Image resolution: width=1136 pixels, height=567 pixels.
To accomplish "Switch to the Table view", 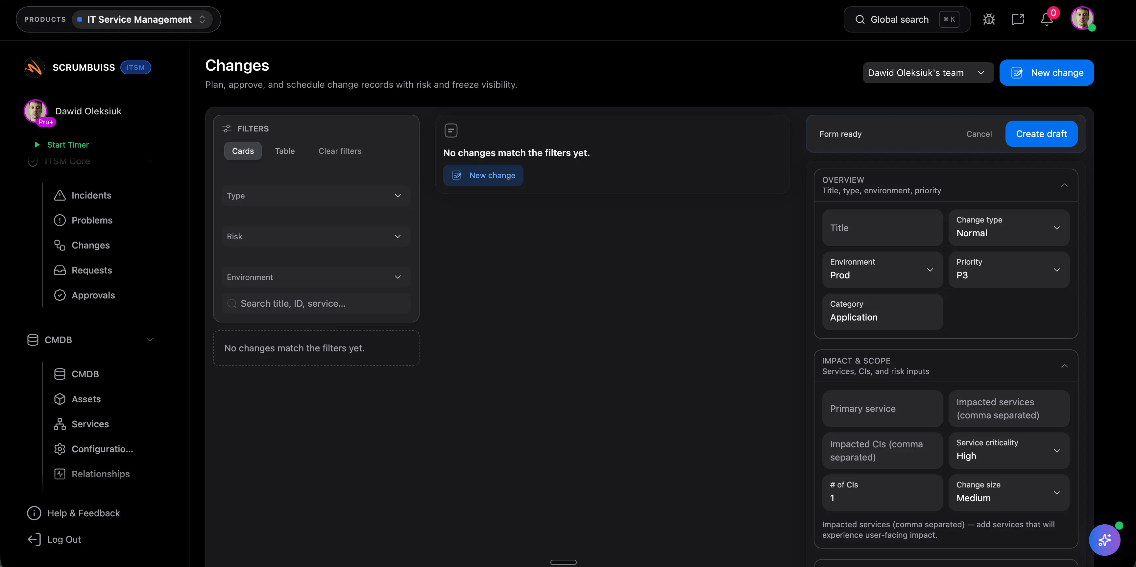I will pos(285,151).
